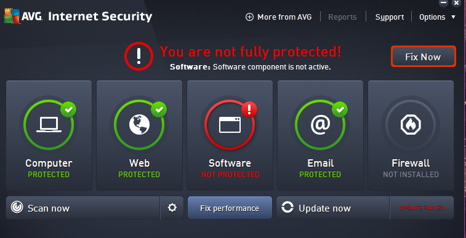Open the Reports menu item
This screenshot has height=238, width=466.
[x=342, y=17]
